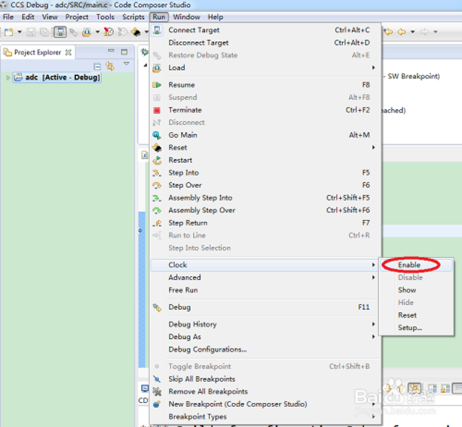This screenshot has width=462, height=427.
Task: Click Free Run menu item
Action: (265, 290)
